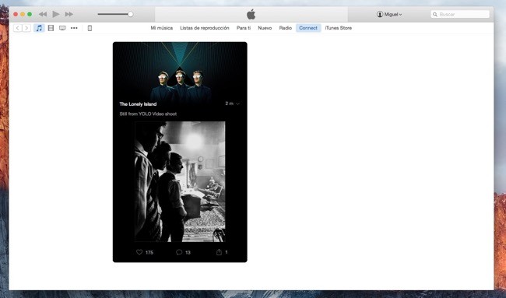Screen dimensions: 506x298
Task: Open the iPhone device icon
Action: [90, 28]
